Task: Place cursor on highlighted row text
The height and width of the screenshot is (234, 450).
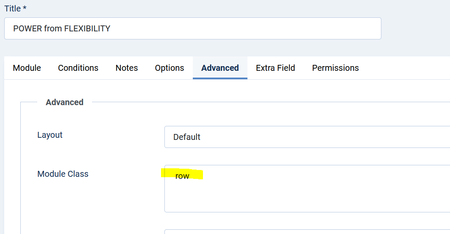Action: (x=182, y=176)
